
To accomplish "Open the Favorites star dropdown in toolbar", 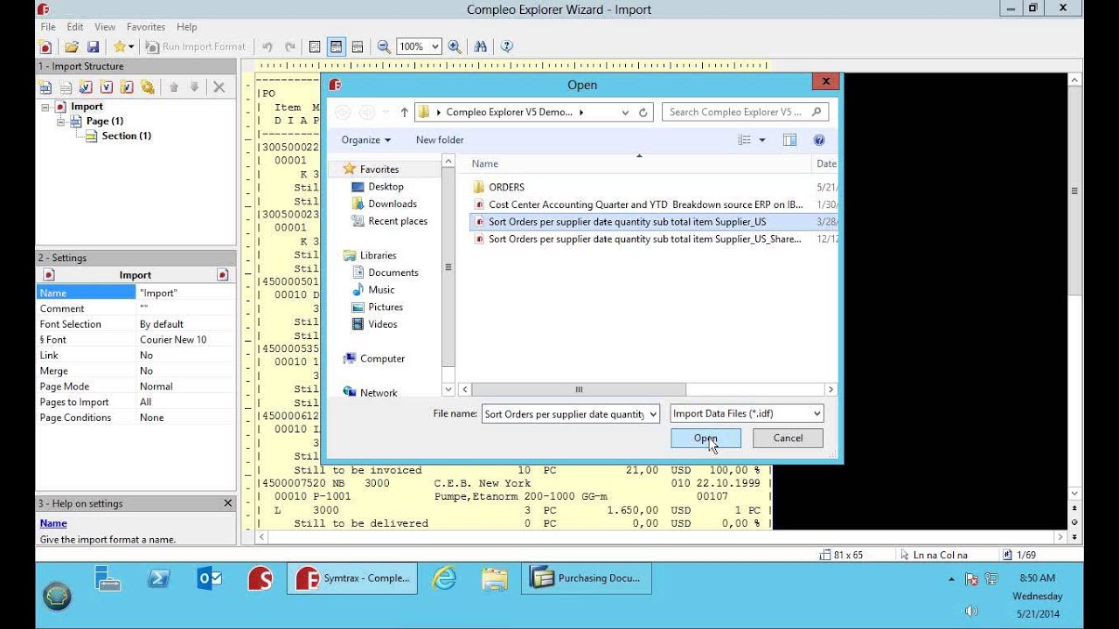I will tap(124, 46).
